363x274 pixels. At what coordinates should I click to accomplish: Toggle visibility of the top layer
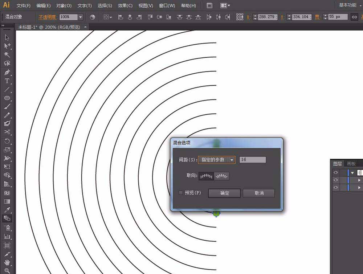tap(335, 172)
